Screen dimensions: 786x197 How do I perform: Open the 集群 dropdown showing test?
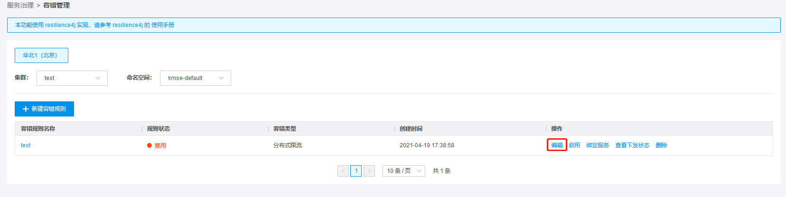coord(72,78)
